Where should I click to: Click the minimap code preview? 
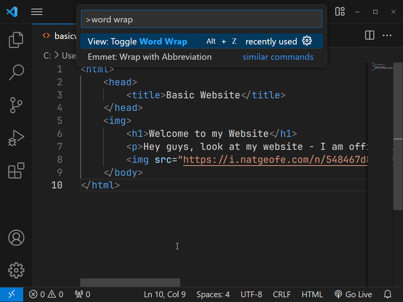click(x=382, y=66)
